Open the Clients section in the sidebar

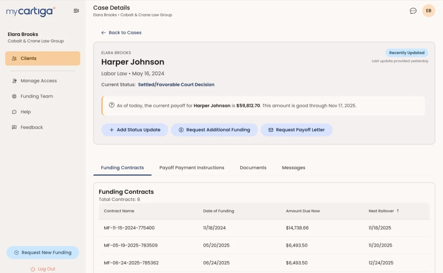click(x=43, y=58)
